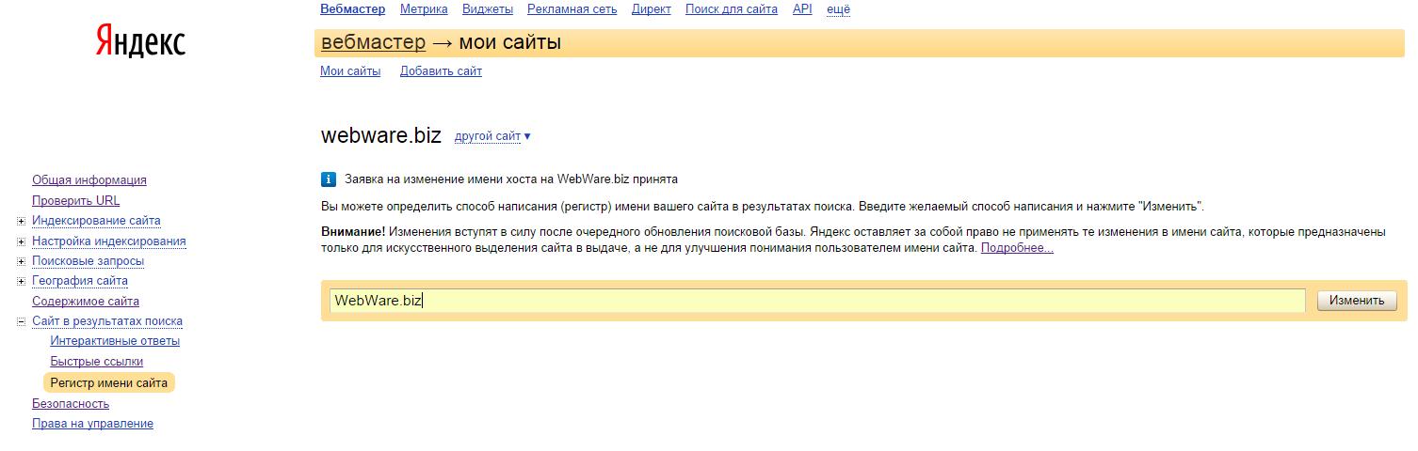Open Проверить URL in the sidebar
The image size is (1418, 451).
coord(76,201)
